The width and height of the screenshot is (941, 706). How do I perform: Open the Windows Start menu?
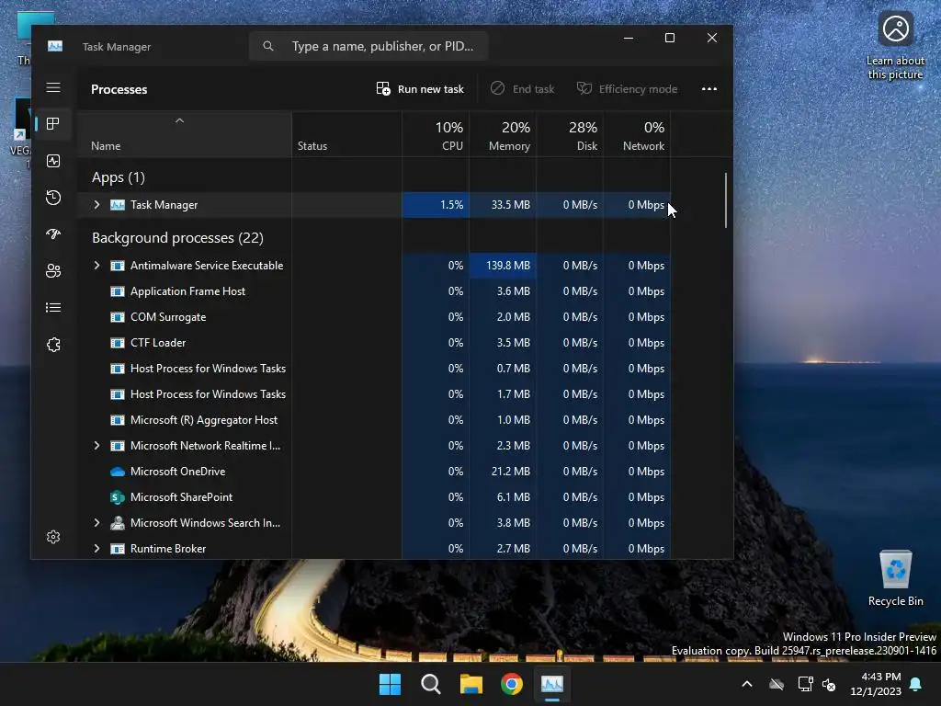coord(390,684)
